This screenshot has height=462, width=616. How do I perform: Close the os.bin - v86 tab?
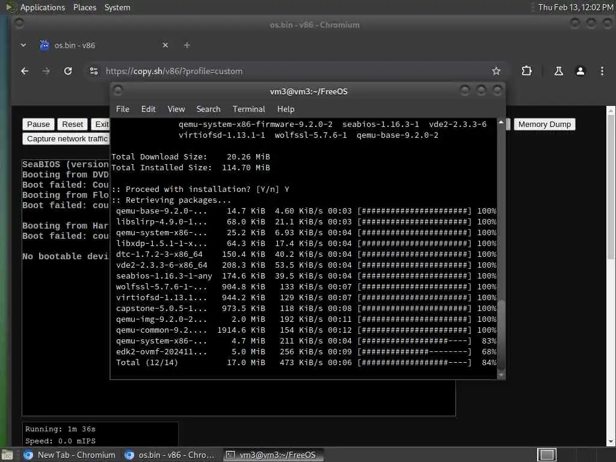pyautogui.click(x=165, y=45)
